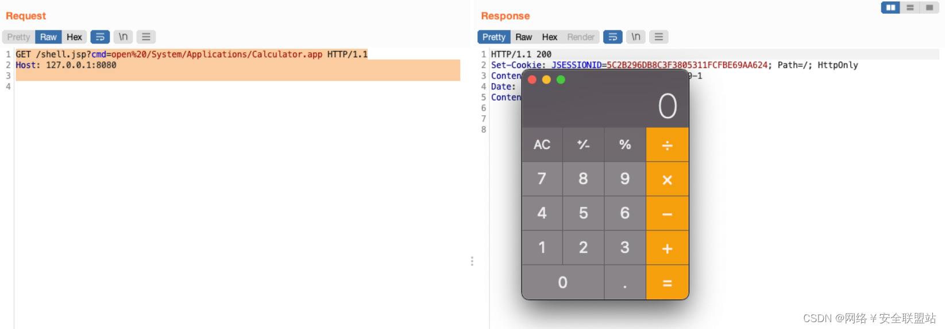Click the 6 key on Calculator

click(625, 213)
